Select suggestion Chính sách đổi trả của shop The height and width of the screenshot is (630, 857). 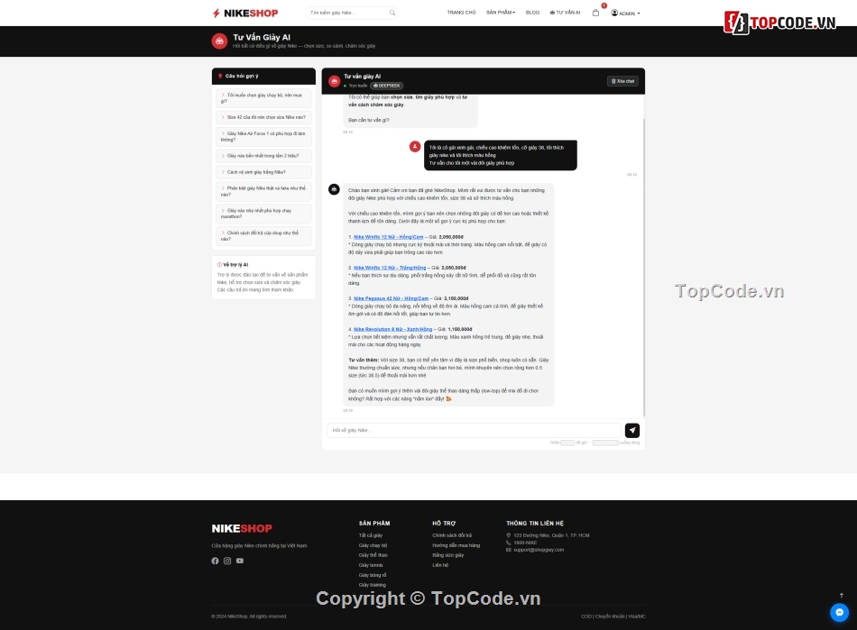click(x=263, y=236)
